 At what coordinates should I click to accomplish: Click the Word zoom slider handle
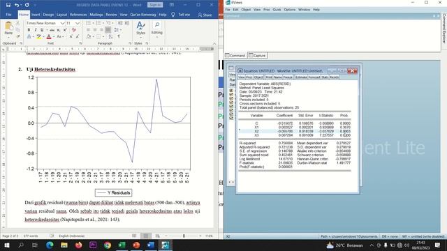pyautogui.click(x=184, y=236)
